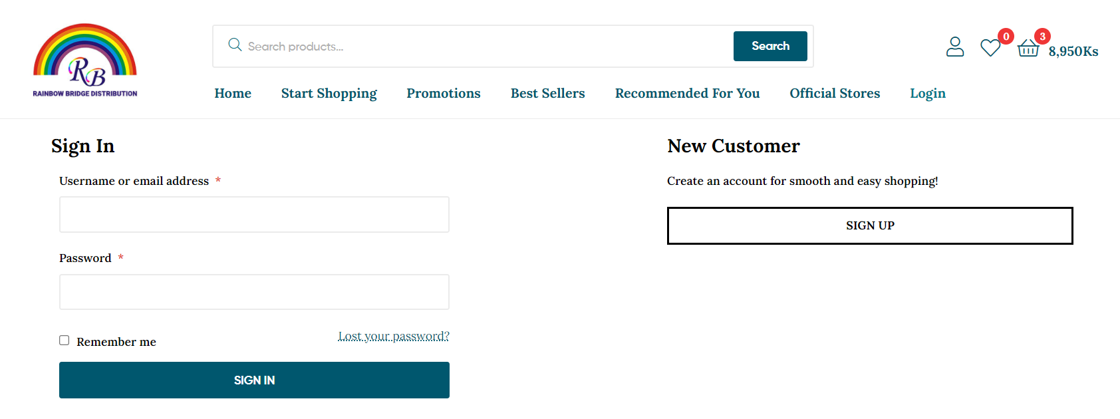Viewport: 1120px width, 419px height.
Task: Open the shopping basket icon
Action: click(x=1028, y=48)
